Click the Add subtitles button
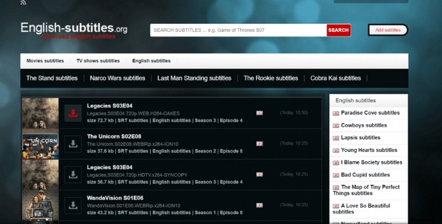The height and width of the screenshot is (224, 442). (388, 30)
